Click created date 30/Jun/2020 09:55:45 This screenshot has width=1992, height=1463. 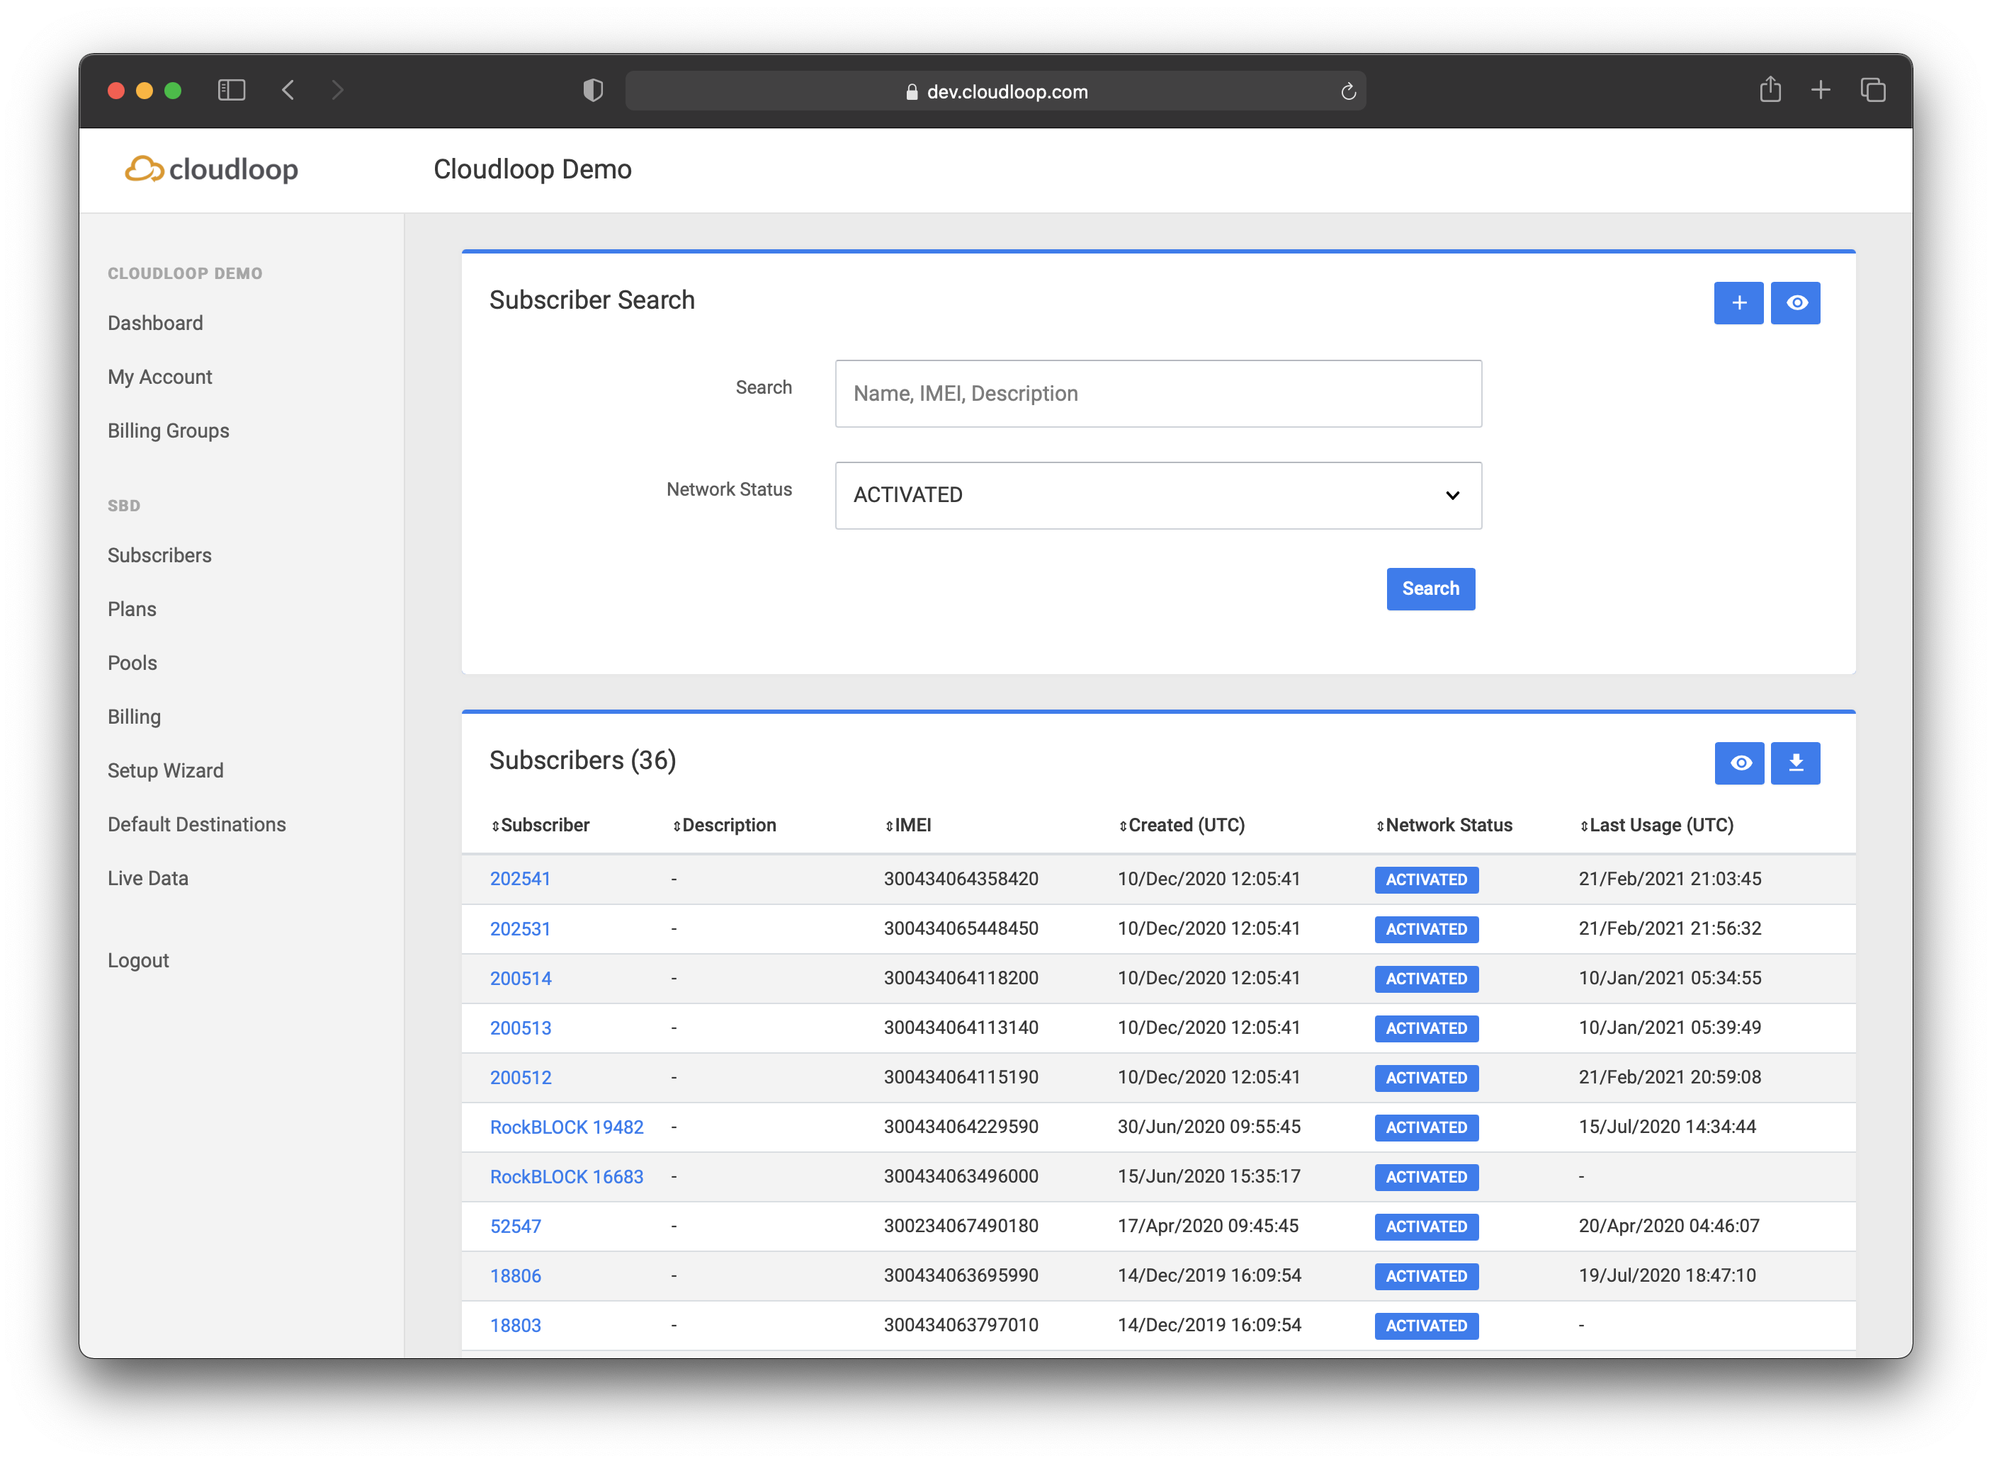tap(1209, 1127)
